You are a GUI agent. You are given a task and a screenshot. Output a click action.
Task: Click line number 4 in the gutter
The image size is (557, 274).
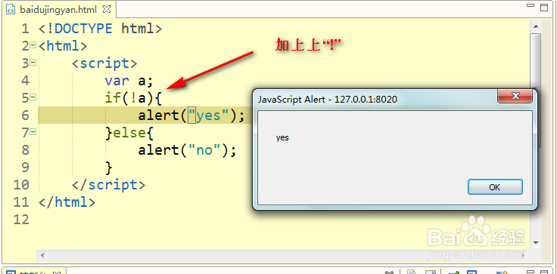[x=25, y=81]
